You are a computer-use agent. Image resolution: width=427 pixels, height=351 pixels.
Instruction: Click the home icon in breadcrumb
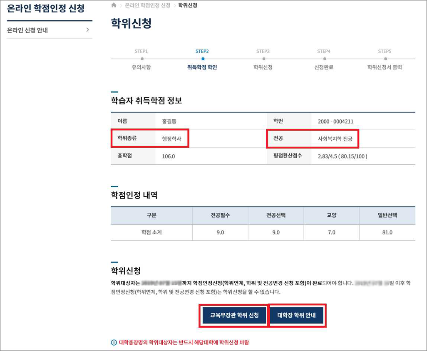pos(114,5)
